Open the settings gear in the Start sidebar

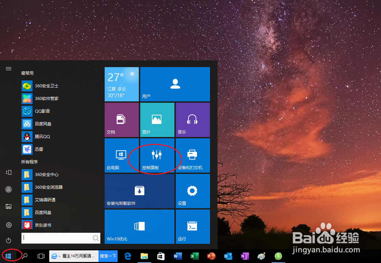(x=9, y=225)
